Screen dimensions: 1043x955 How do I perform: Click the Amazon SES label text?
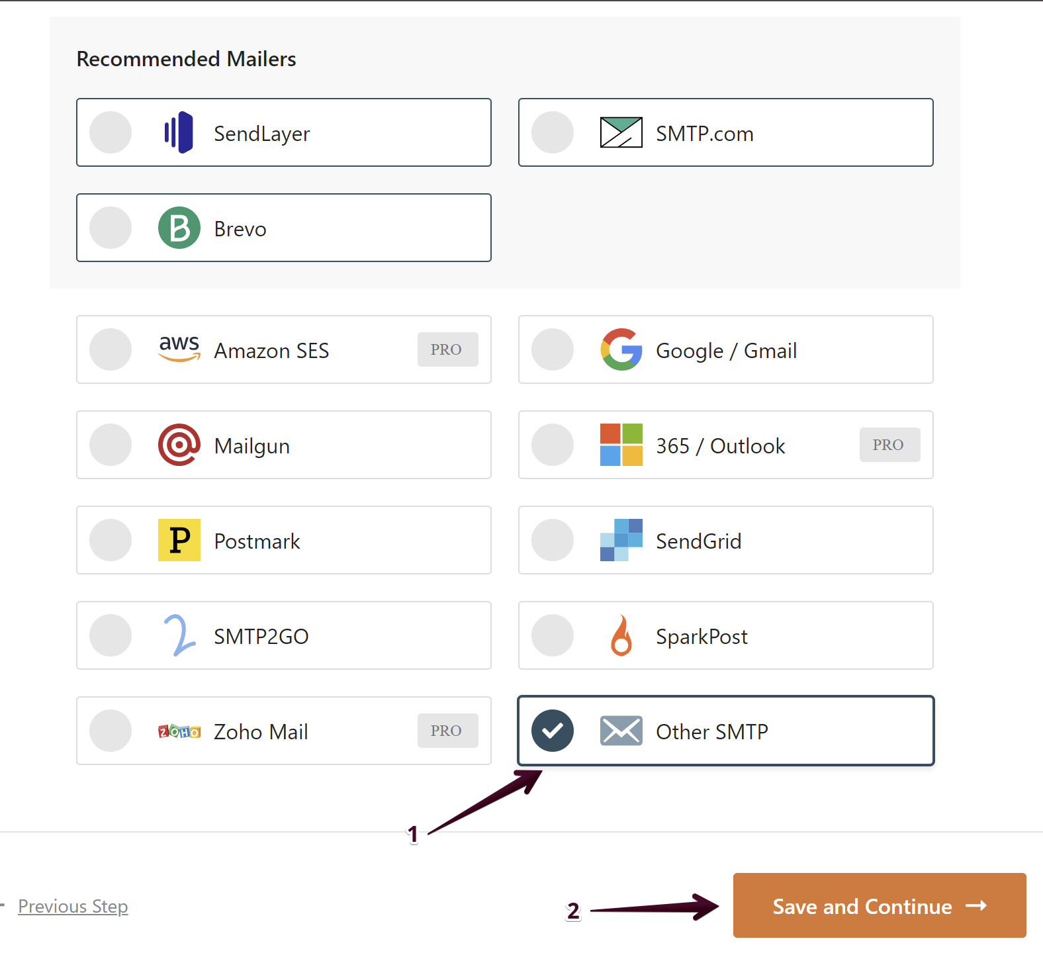[271, 351]
